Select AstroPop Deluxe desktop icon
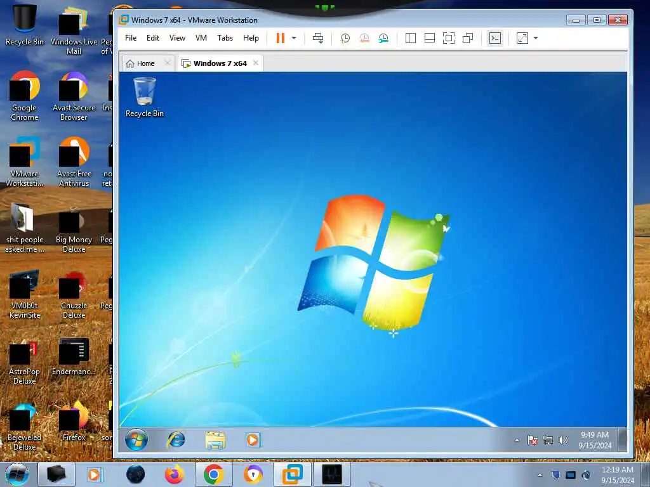 point(25,361)
